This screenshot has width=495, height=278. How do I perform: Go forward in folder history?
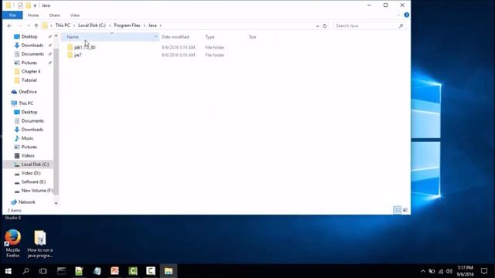[x=20, y=25]
